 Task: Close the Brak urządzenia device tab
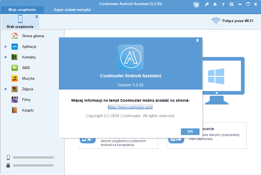(x=37, y=16)
